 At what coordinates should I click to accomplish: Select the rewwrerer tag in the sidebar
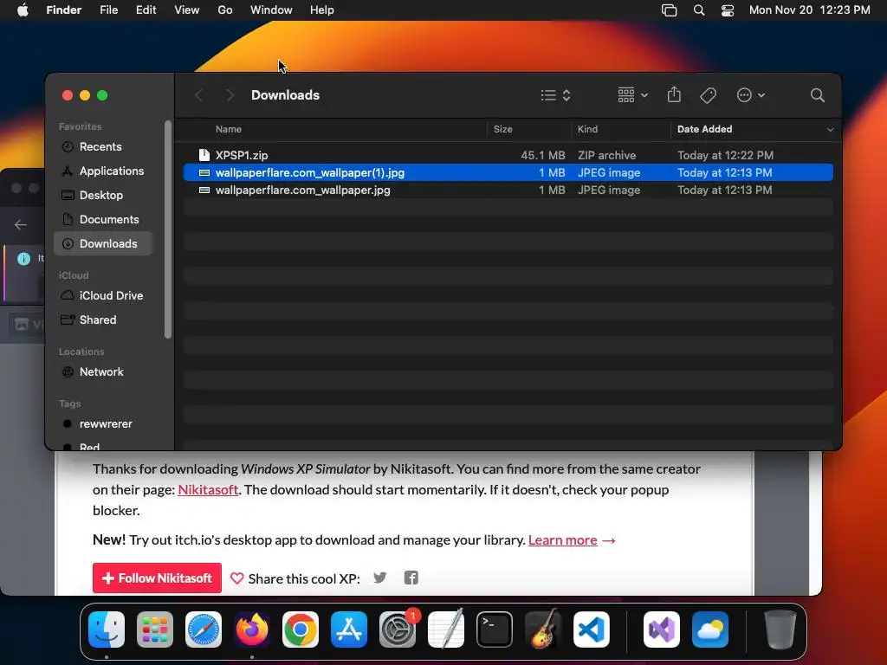104,424
